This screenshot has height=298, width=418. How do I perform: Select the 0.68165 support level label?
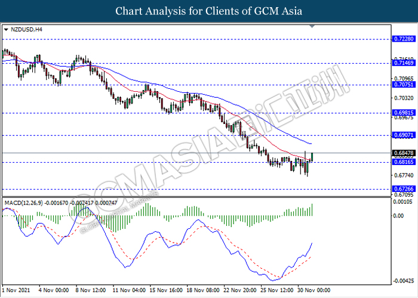point(402,162)
